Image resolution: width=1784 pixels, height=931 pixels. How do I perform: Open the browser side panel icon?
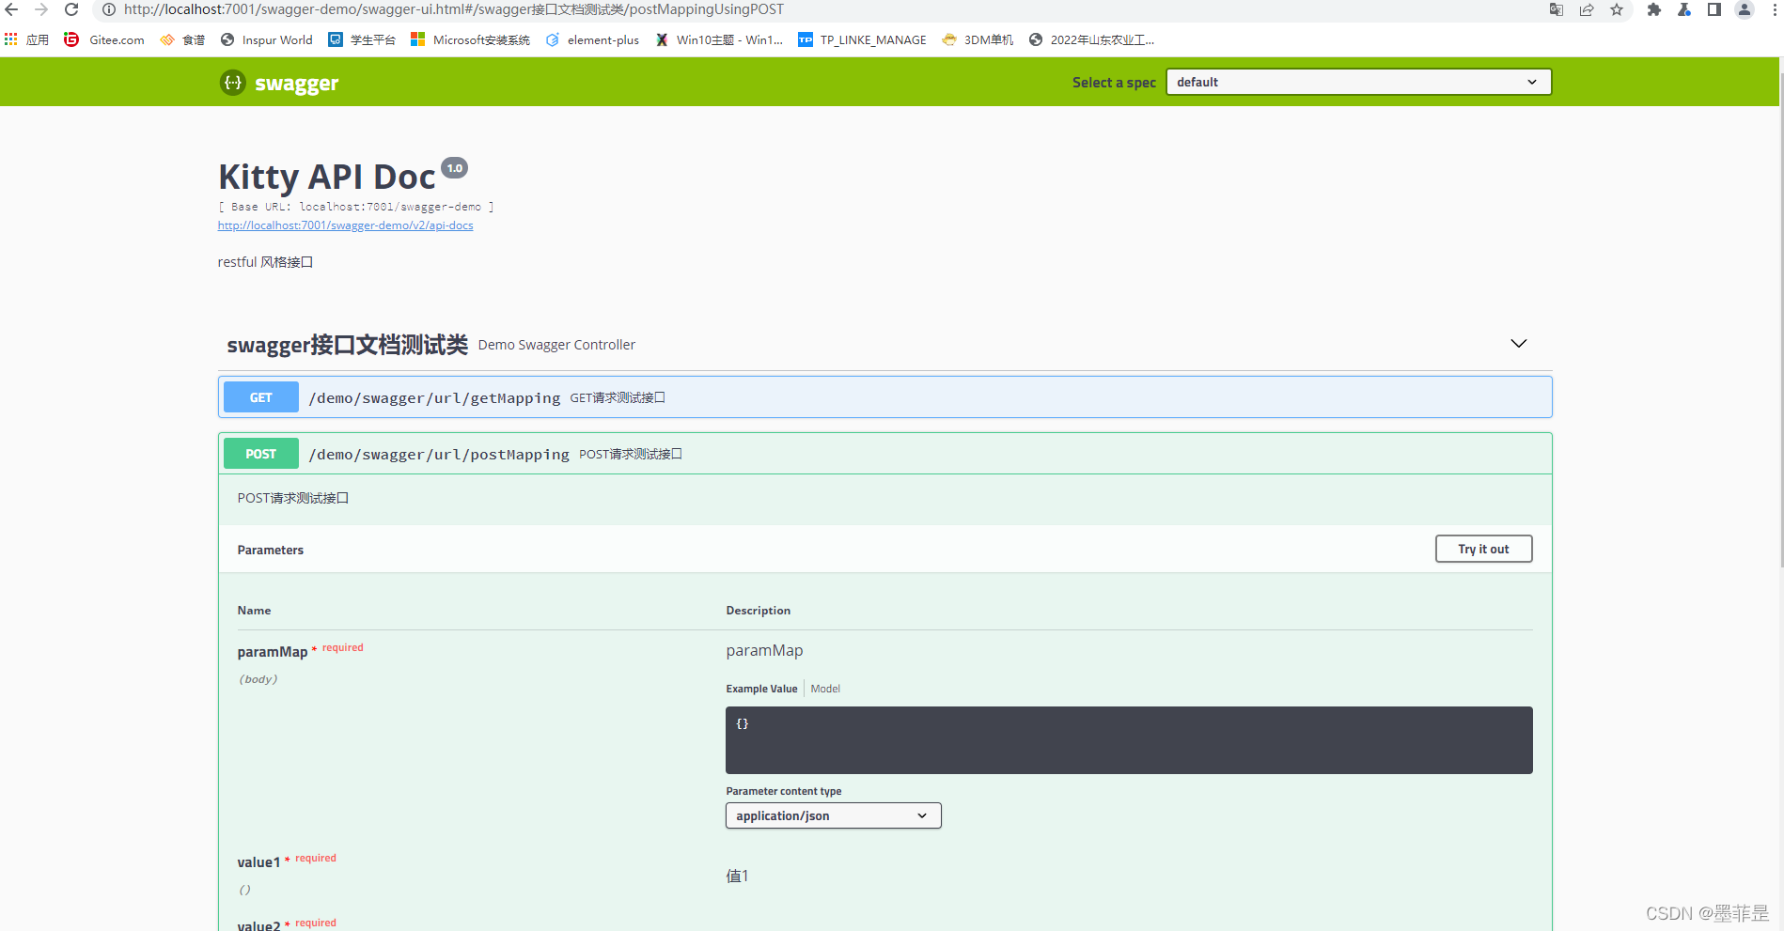point(1714,9)
